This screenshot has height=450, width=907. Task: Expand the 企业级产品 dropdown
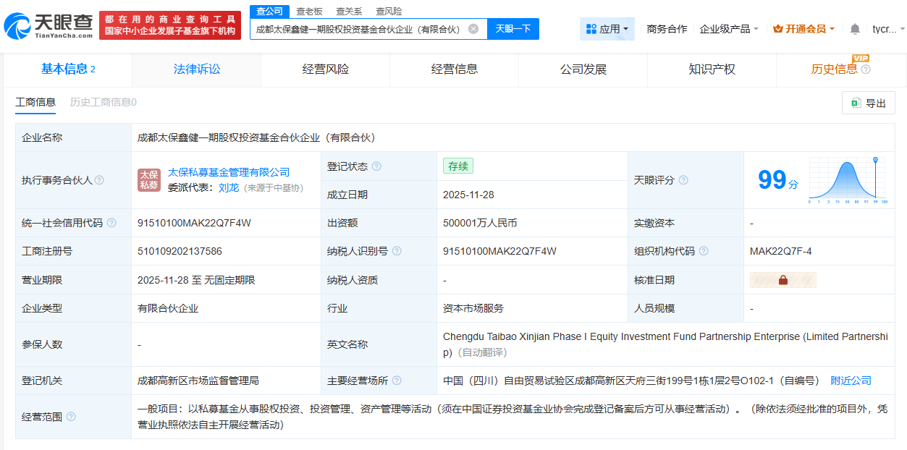click(729, 29)
